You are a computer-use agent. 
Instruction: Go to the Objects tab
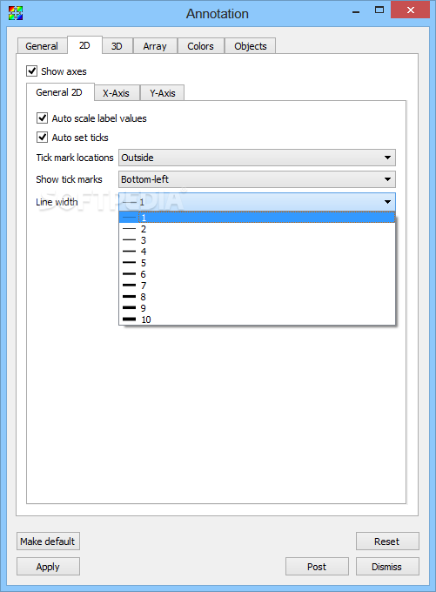pos(251,46)
